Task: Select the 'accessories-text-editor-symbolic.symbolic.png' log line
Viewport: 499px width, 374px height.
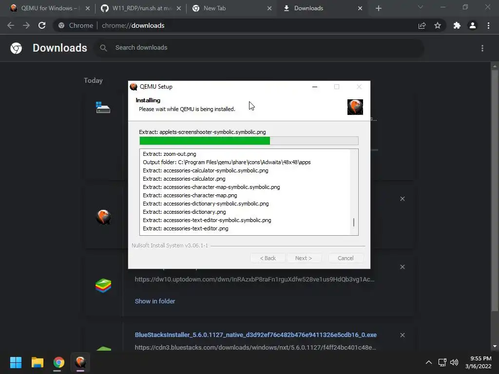Action: (207, 220)
